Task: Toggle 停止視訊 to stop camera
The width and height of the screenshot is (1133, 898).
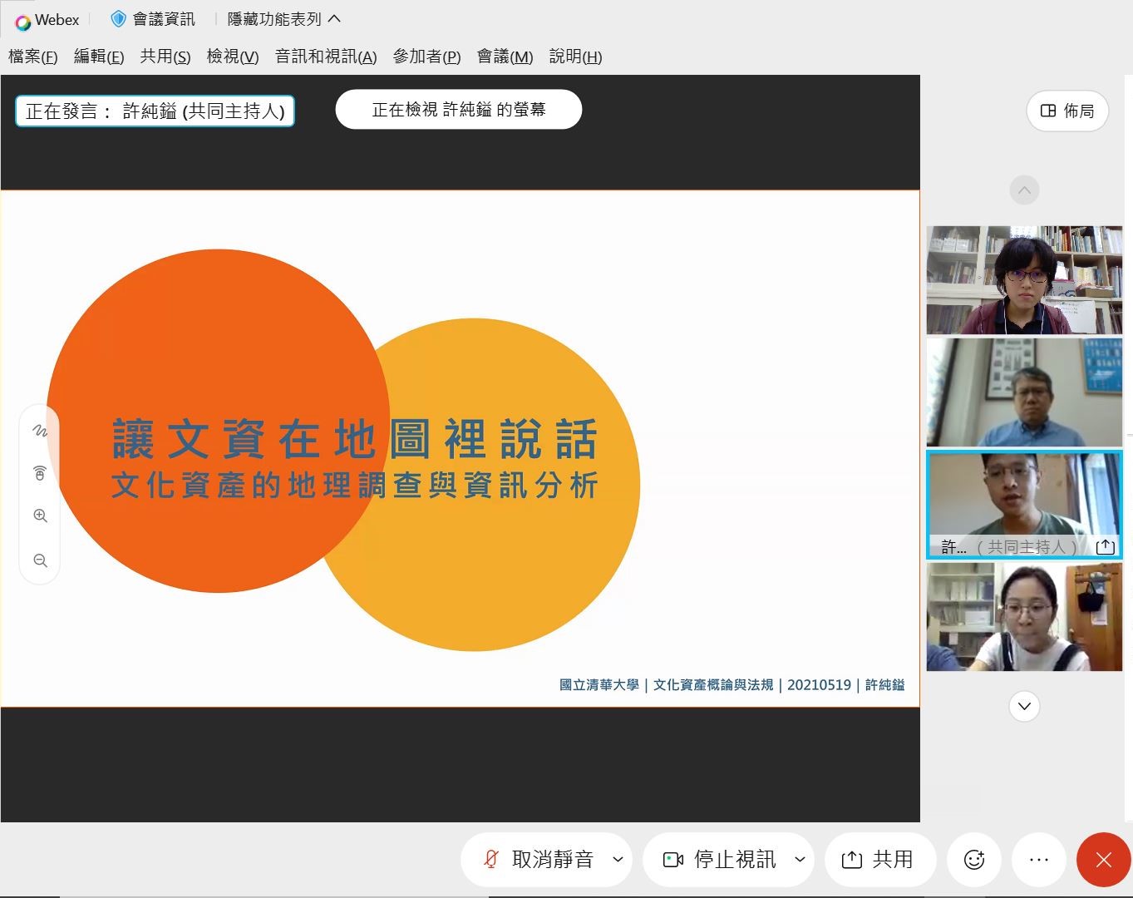Action: [x=719, y=860]
